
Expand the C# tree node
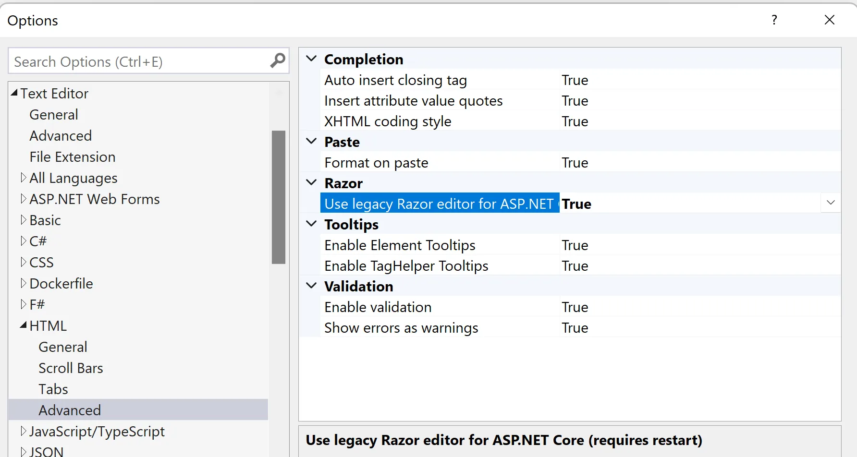[23, 241]
